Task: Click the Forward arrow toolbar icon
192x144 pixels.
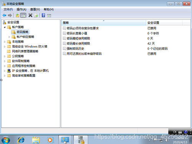Action: 10,15
